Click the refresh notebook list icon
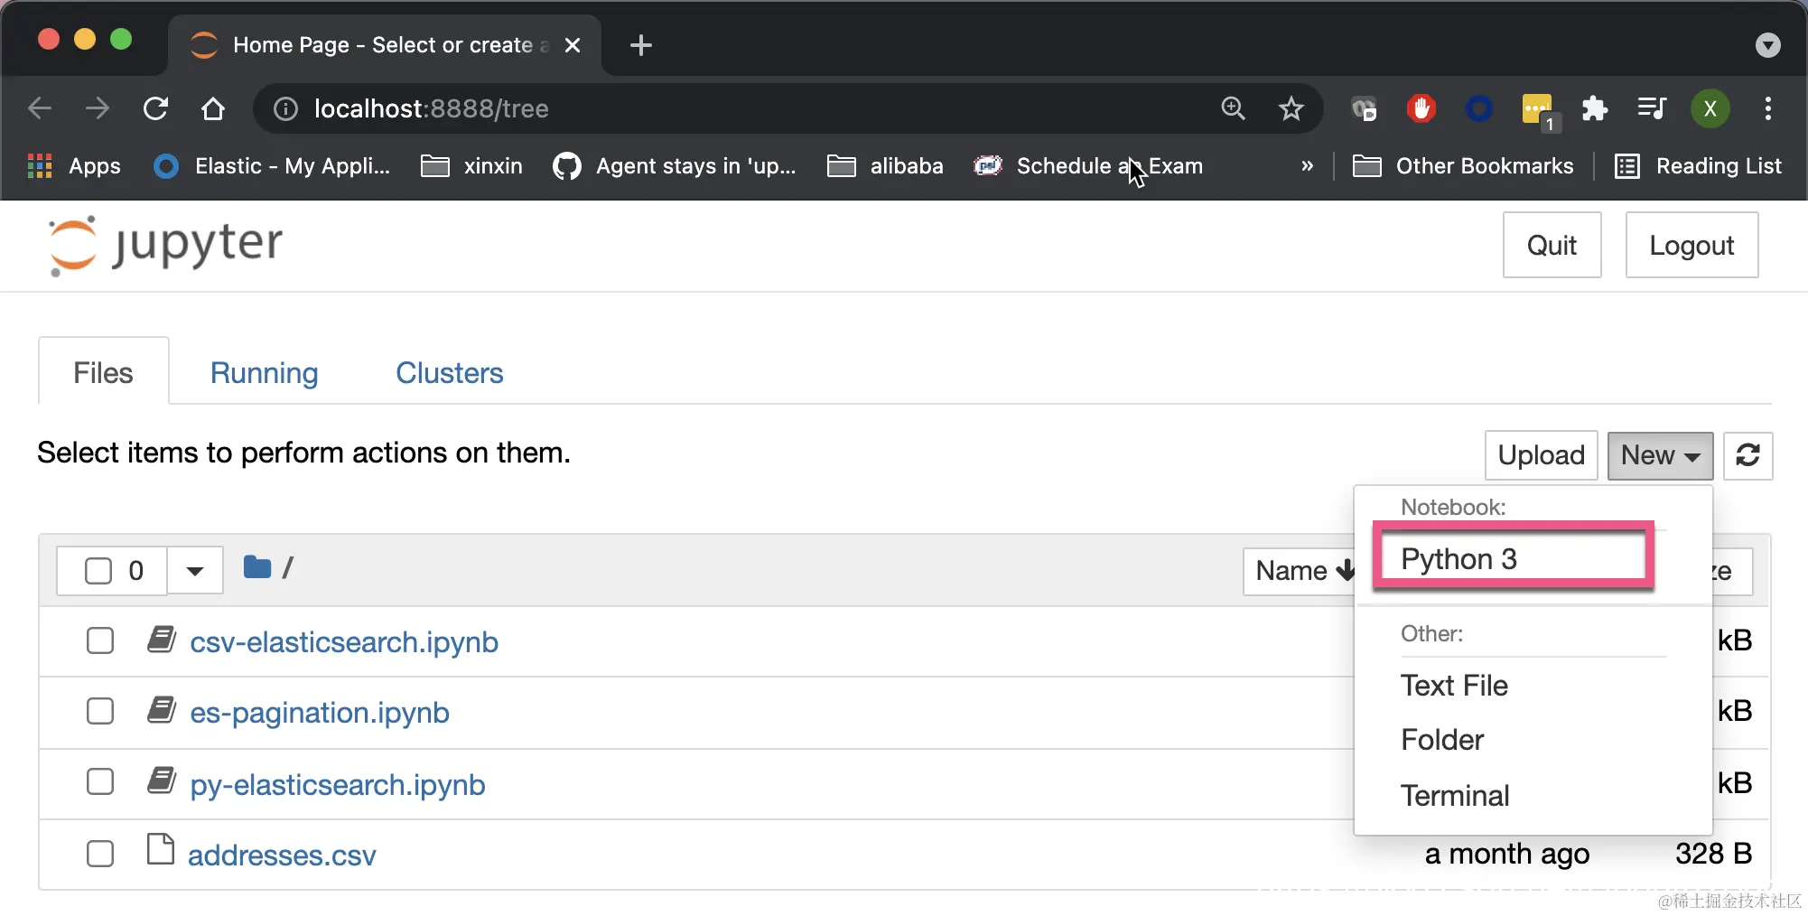 click(x=1747, y=455)
